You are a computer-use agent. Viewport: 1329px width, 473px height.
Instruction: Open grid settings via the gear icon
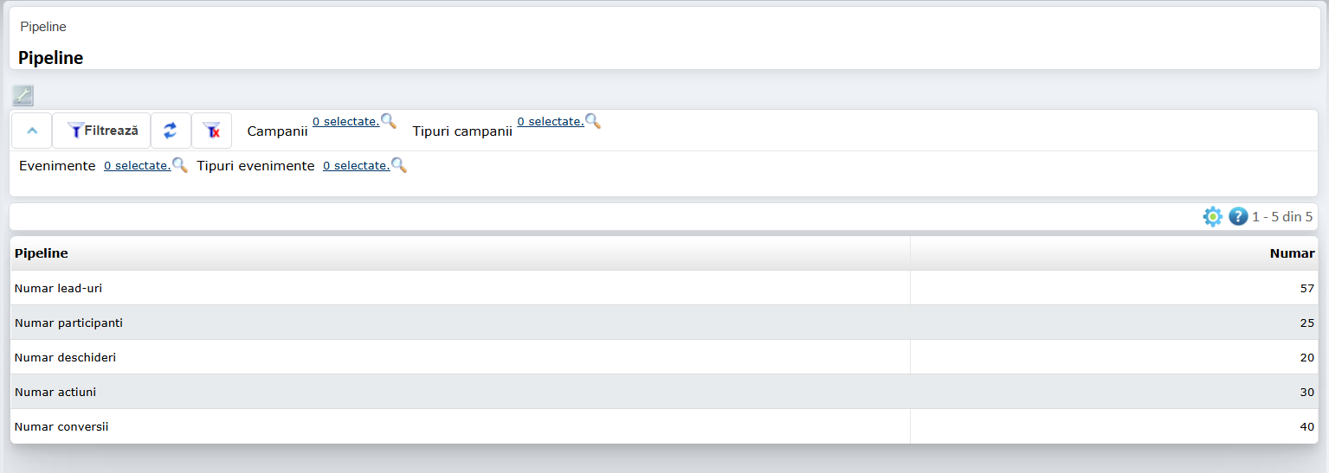[1213, 216]
